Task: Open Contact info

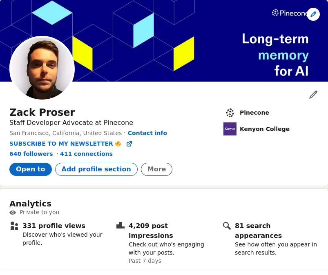Action: click(x=147, y=133)
